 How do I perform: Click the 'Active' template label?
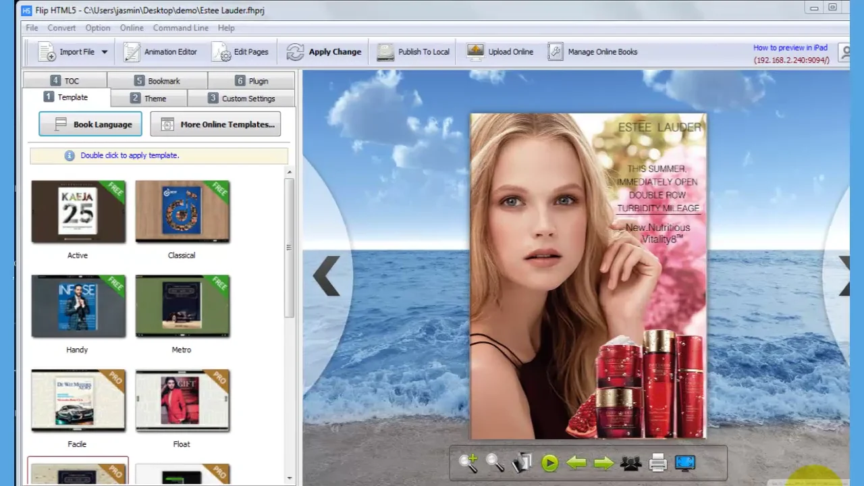point(78,255)
